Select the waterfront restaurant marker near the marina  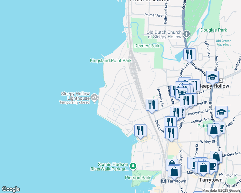click(140, 131)
